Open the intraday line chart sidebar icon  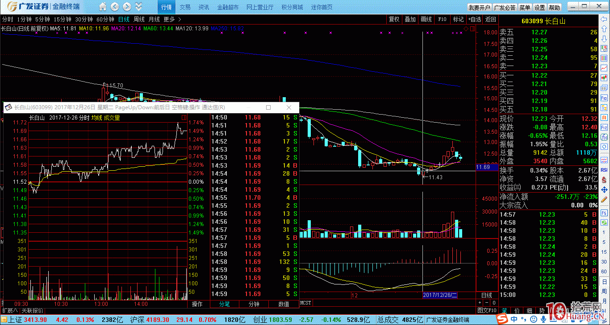pos(605,68)
